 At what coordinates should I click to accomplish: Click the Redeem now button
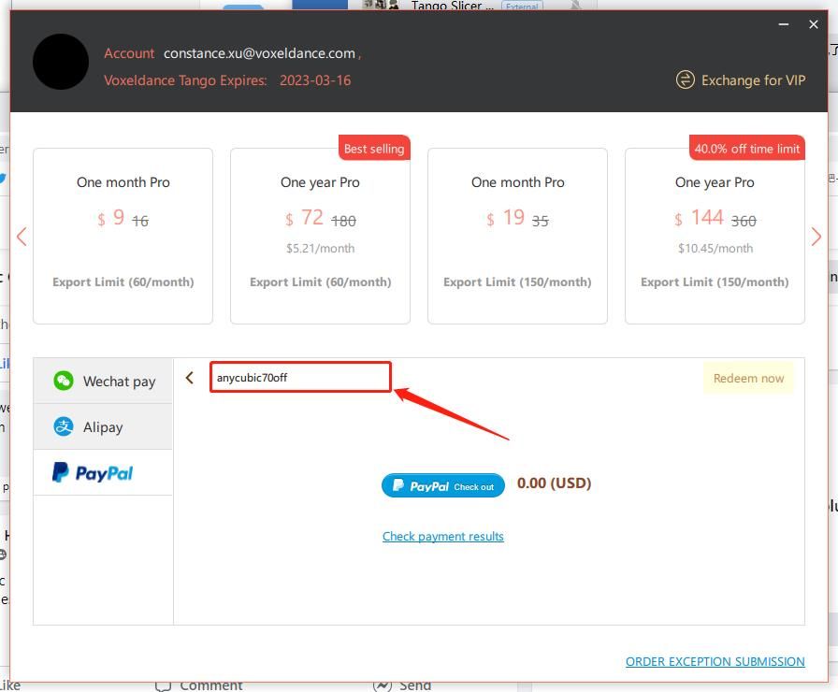click(748, 379)
